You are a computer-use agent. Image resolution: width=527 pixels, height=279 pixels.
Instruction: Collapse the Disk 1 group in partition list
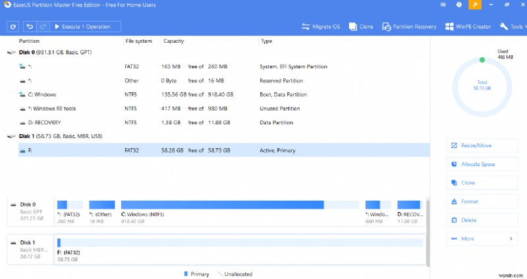(9, 136)
